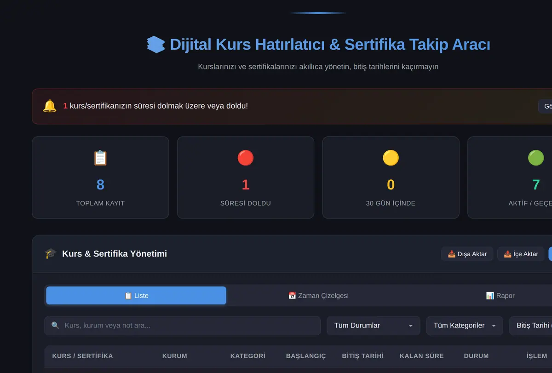Click the clipboard icon on Toplam Kayıt card
Screen dimensions: 552x373
[x=100, y=158]
